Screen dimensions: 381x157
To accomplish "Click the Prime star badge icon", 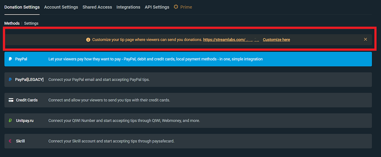I will [x=176, y=7].
